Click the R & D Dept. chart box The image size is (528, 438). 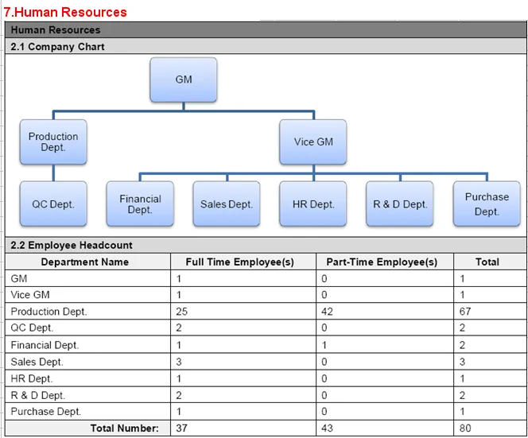click(x=400, y=203)
